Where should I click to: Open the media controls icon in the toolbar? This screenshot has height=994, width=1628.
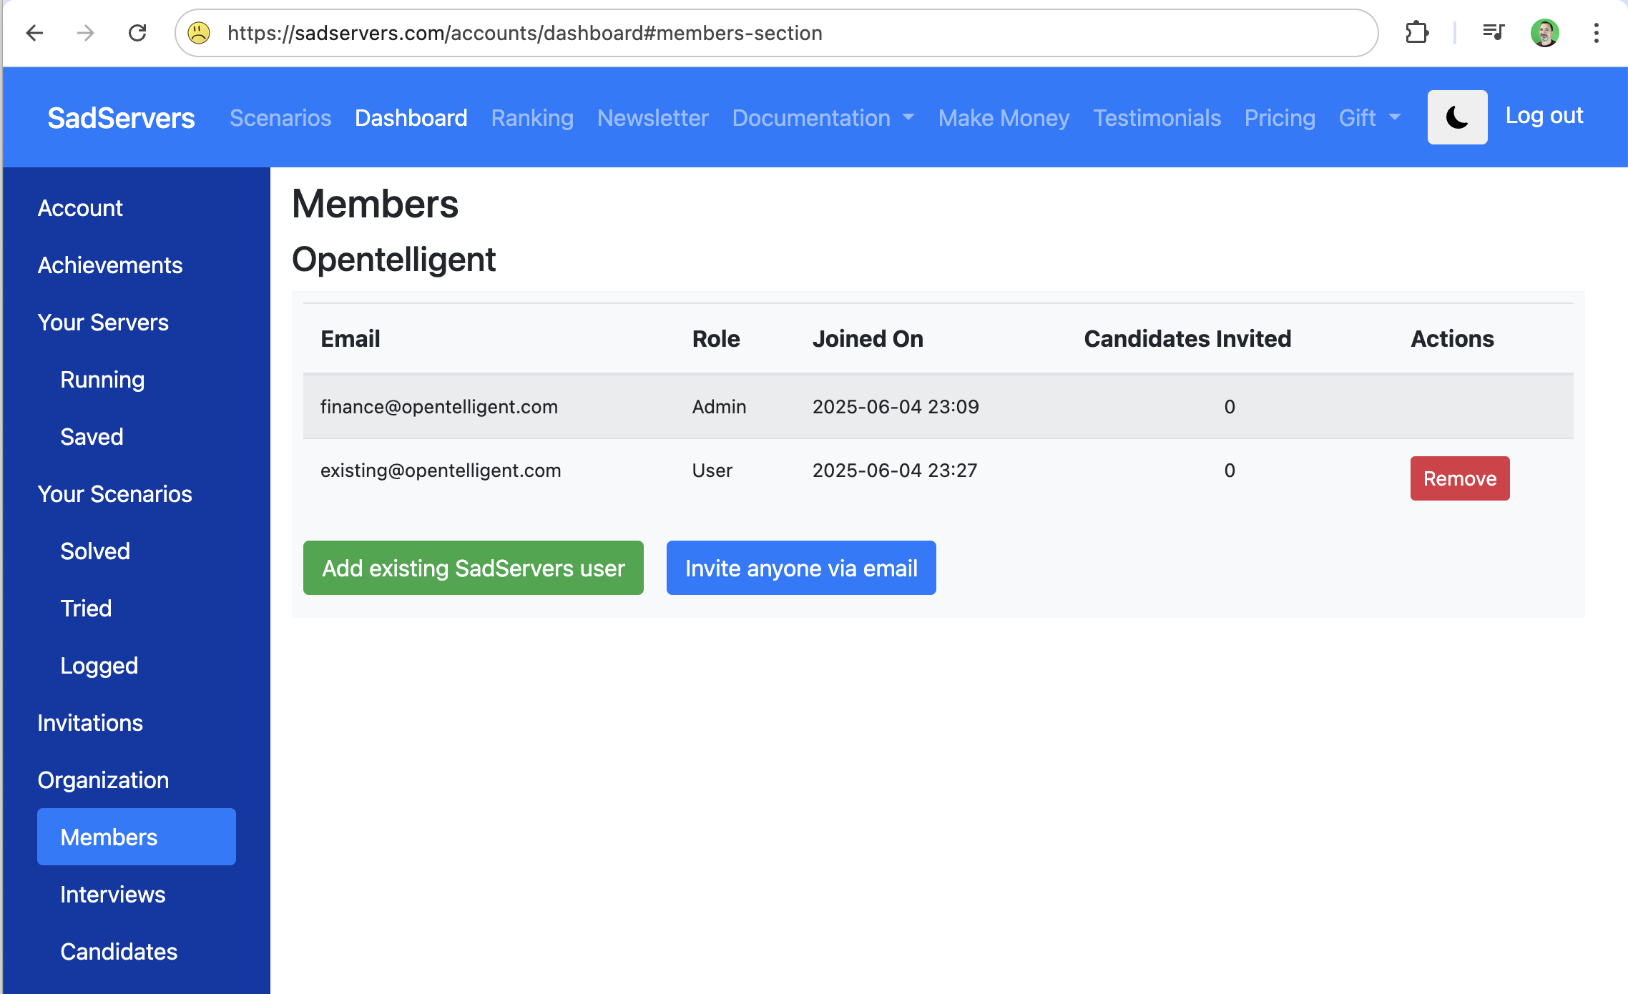pos(1493,33)
